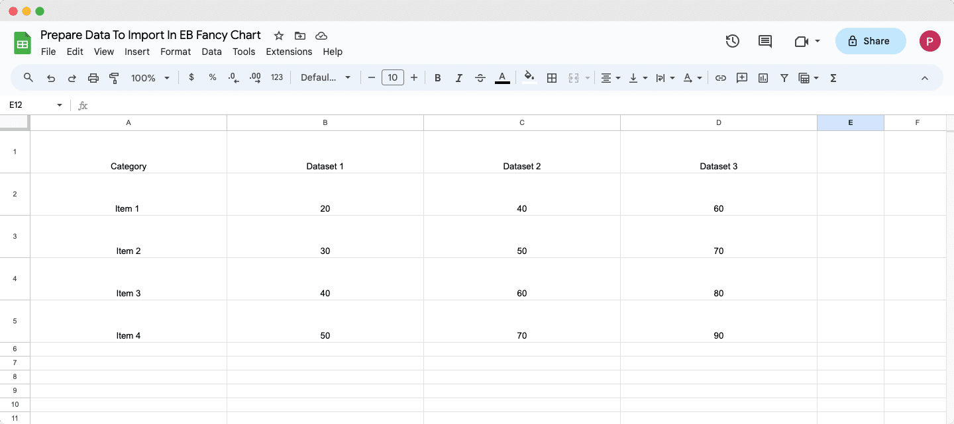The height and width of the screenshot is (424, 954).
Task: Open version history
Action: 733,40
